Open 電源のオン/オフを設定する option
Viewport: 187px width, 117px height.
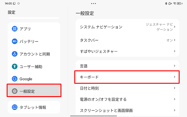[127, 99]
